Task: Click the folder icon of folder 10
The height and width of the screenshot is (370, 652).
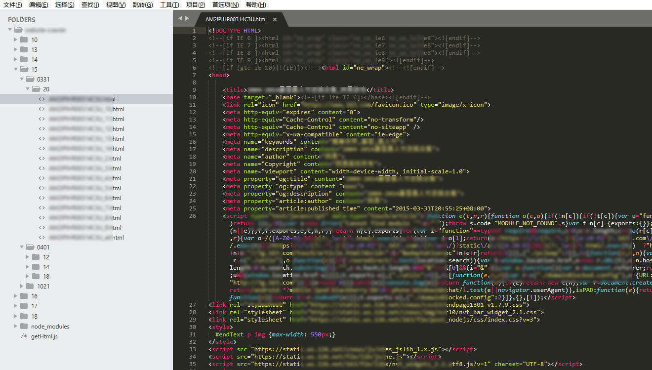Action: coord(24,40)
